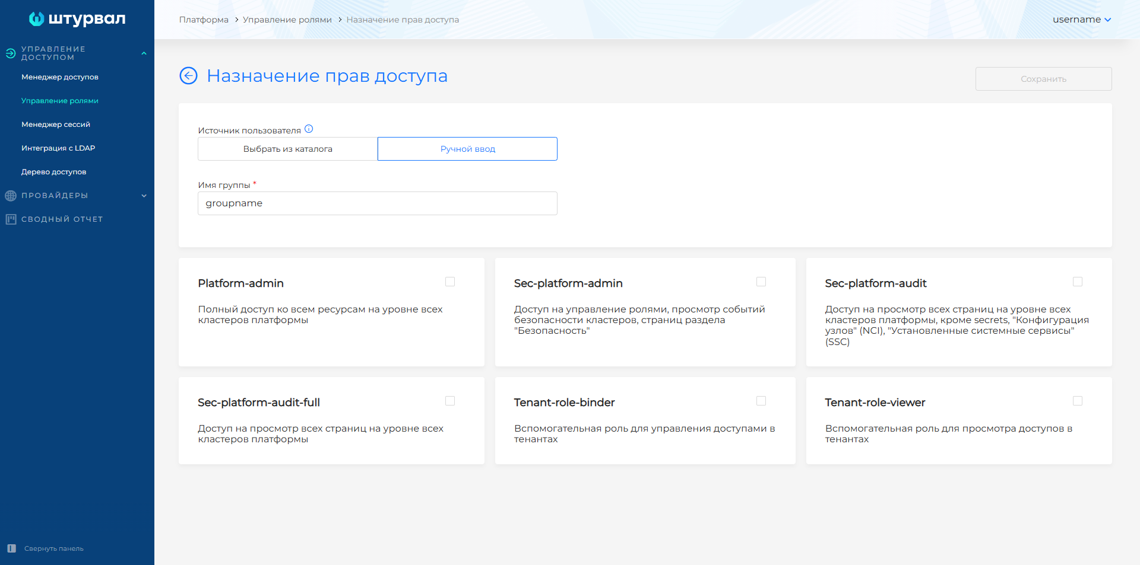Screen dimensions: 1140x565
Task: Click the Сохранить button
Action: (x=1043, y=78)
